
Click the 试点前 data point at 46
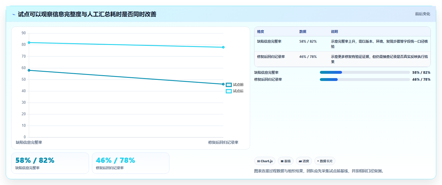(223, 84)
